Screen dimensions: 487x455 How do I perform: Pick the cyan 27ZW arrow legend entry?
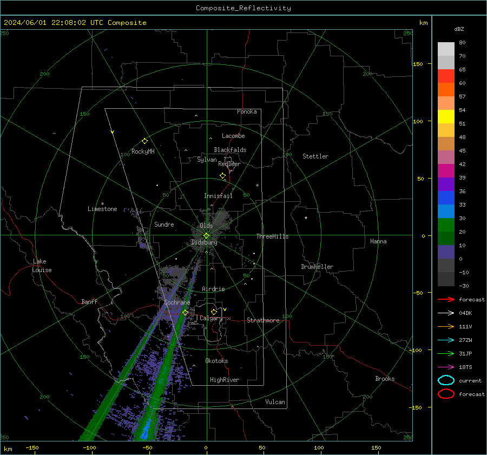pos(446,340)
